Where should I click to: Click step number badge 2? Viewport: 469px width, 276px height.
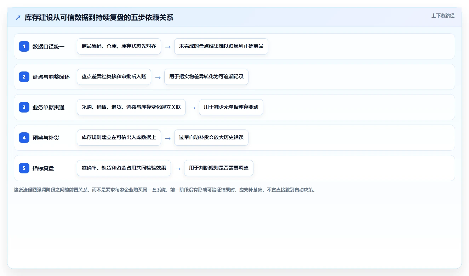coord(24,77)
